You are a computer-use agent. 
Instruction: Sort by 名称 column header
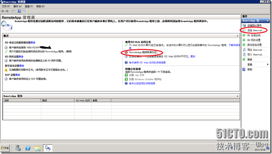tap(22, 100)
